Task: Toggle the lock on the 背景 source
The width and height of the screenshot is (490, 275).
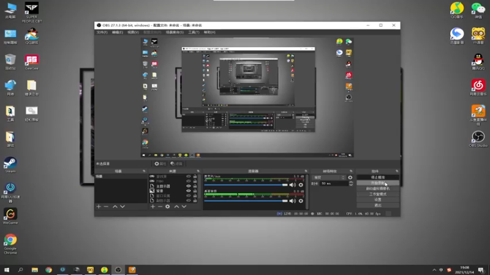Action: point(195,191)
